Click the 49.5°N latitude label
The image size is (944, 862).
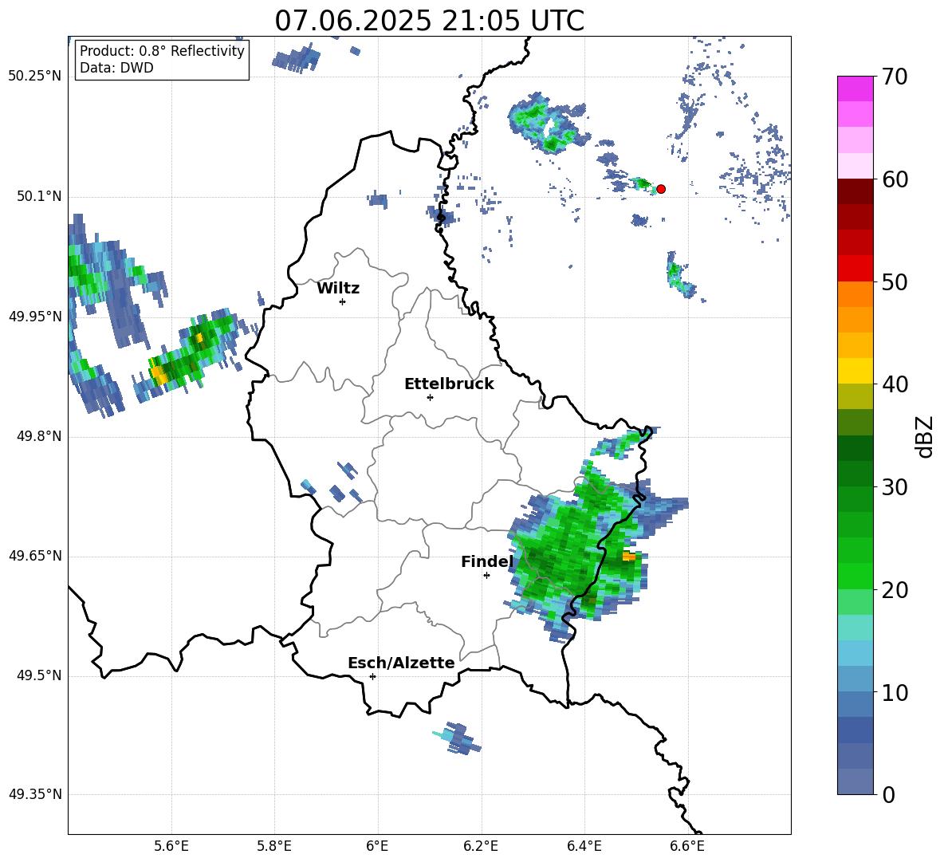click(39, 675)
